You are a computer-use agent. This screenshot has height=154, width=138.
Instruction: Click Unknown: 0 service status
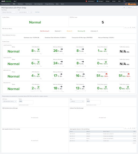94,31
